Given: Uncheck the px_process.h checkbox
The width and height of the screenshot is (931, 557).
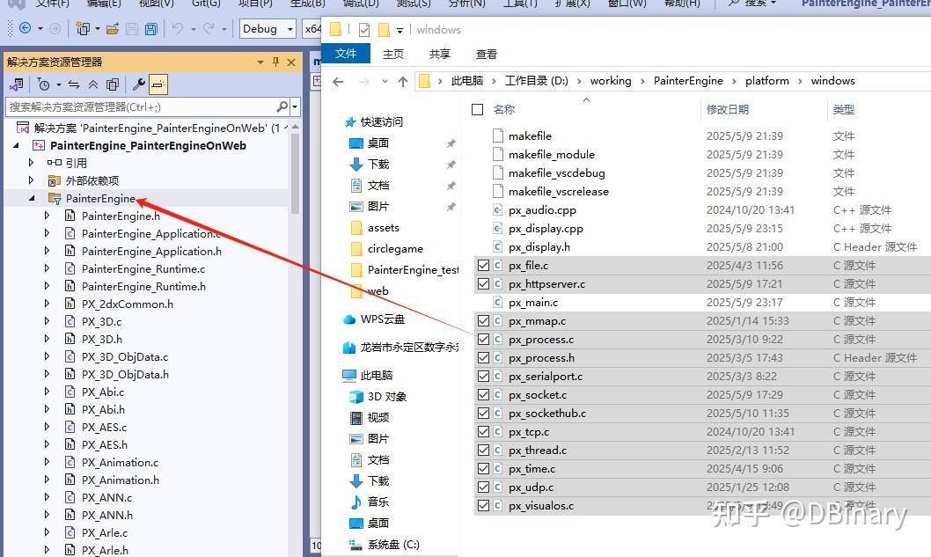Looking at the screenshot, I should click(x=483, y=358).
